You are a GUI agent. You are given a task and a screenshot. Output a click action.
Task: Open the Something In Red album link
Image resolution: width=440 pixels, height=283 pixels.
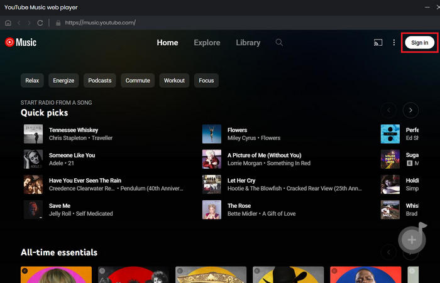coord(289,163)
